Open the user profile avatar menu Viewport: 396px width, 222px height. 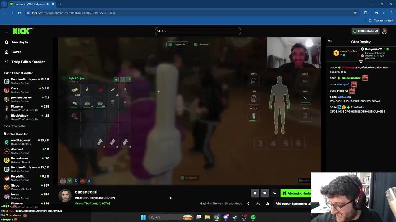point(384,31)
